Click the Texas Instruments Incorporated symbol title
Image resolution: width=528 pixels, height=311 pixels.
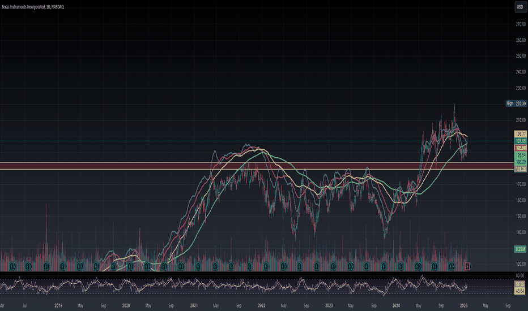[33, 7]
